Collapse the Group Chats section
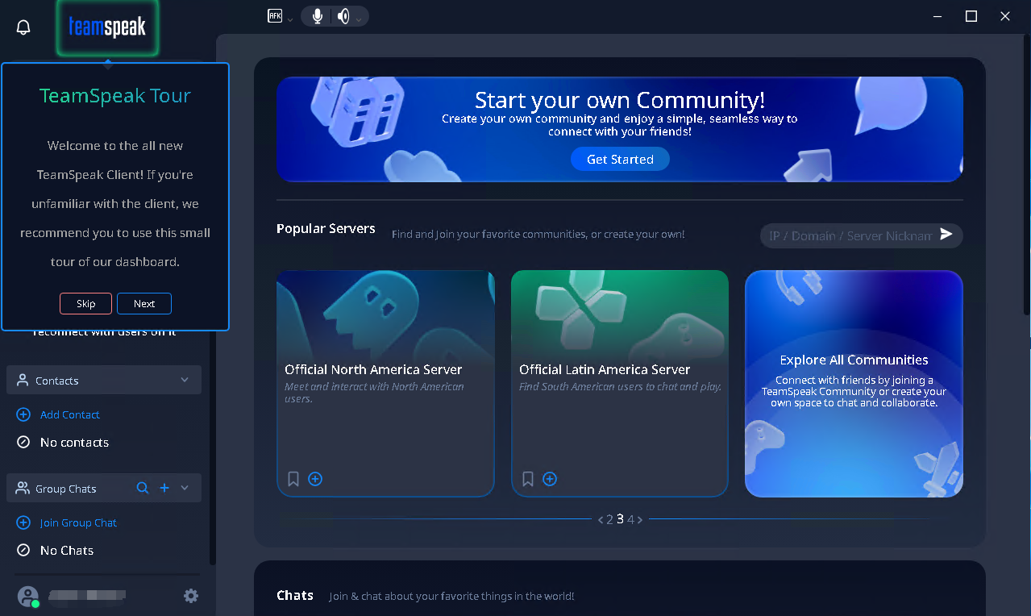 pyautogui.click(x=185, y=488)
